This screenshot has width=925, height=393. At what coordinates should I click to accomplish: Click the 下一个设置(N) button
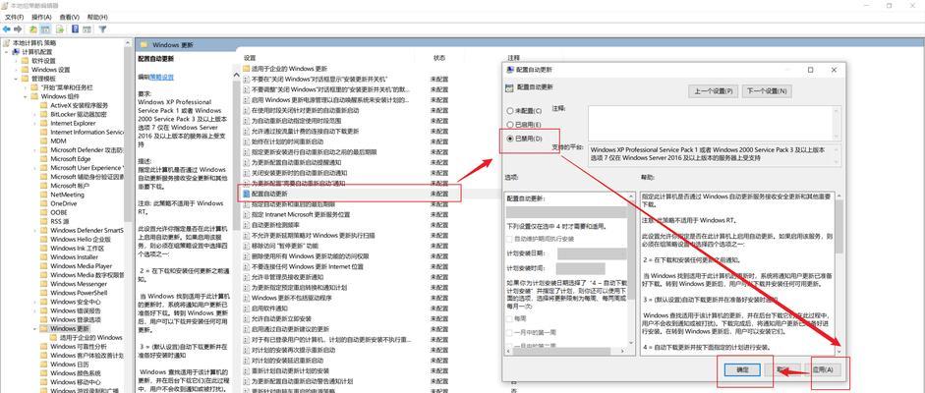pos(767,91)
